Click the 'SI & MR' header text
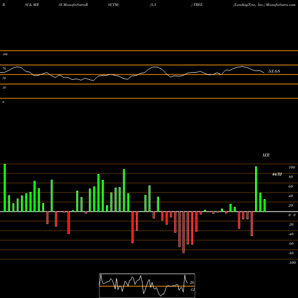The height and width of the screenshot is (298, 298). click(x=32, y=5)
